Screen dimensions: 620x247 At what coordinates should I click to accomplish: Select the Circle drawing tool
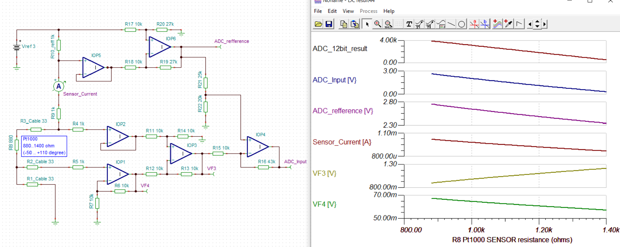tap(462, 24)
